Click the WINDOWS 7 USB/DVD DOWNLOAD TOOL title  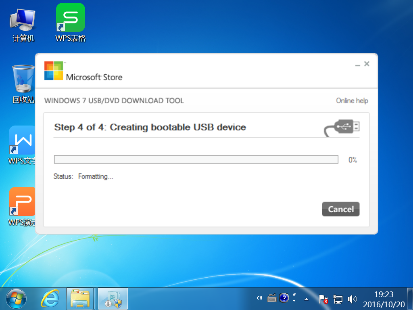pyautogui.click(x=114, y=101)
